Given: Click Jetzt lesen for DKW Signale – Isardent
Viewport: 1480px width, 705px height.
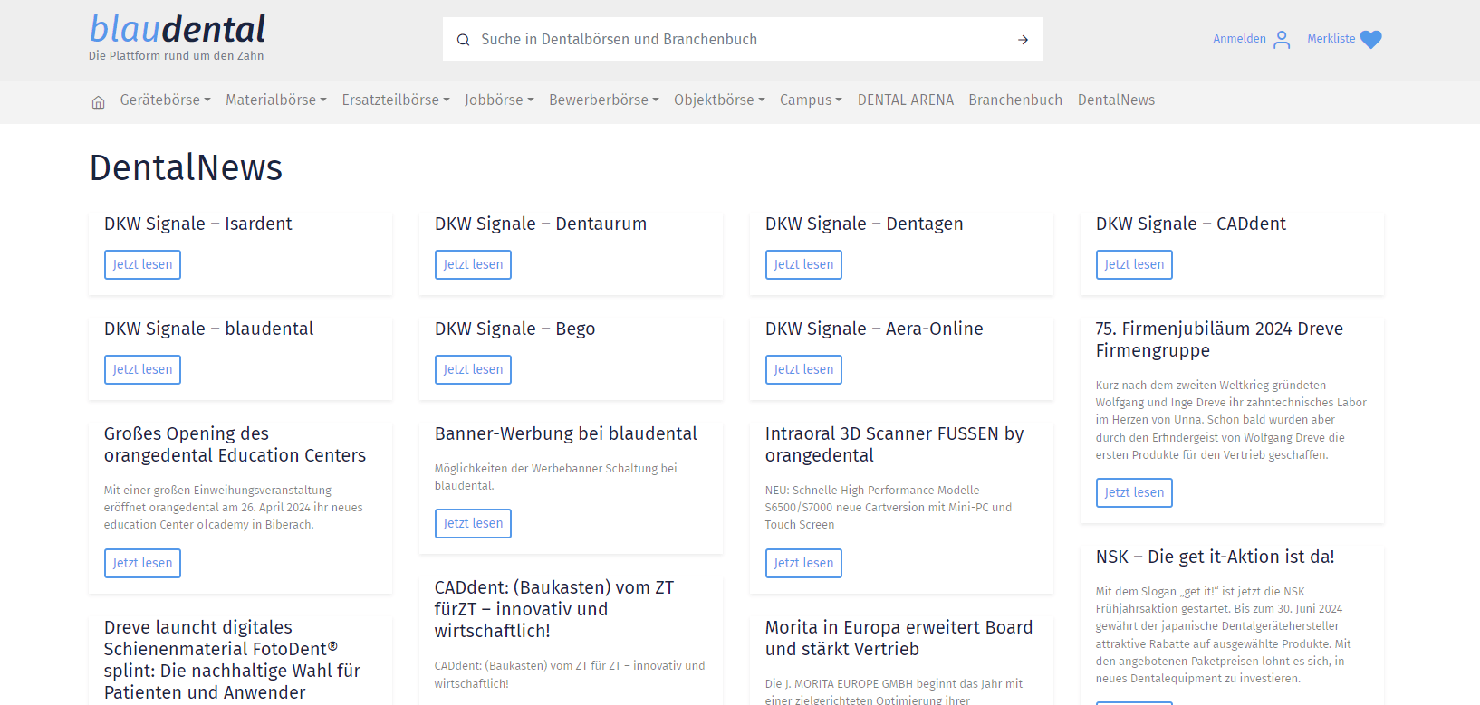Looking at the screenshot, I should click(x=142, y=264).
